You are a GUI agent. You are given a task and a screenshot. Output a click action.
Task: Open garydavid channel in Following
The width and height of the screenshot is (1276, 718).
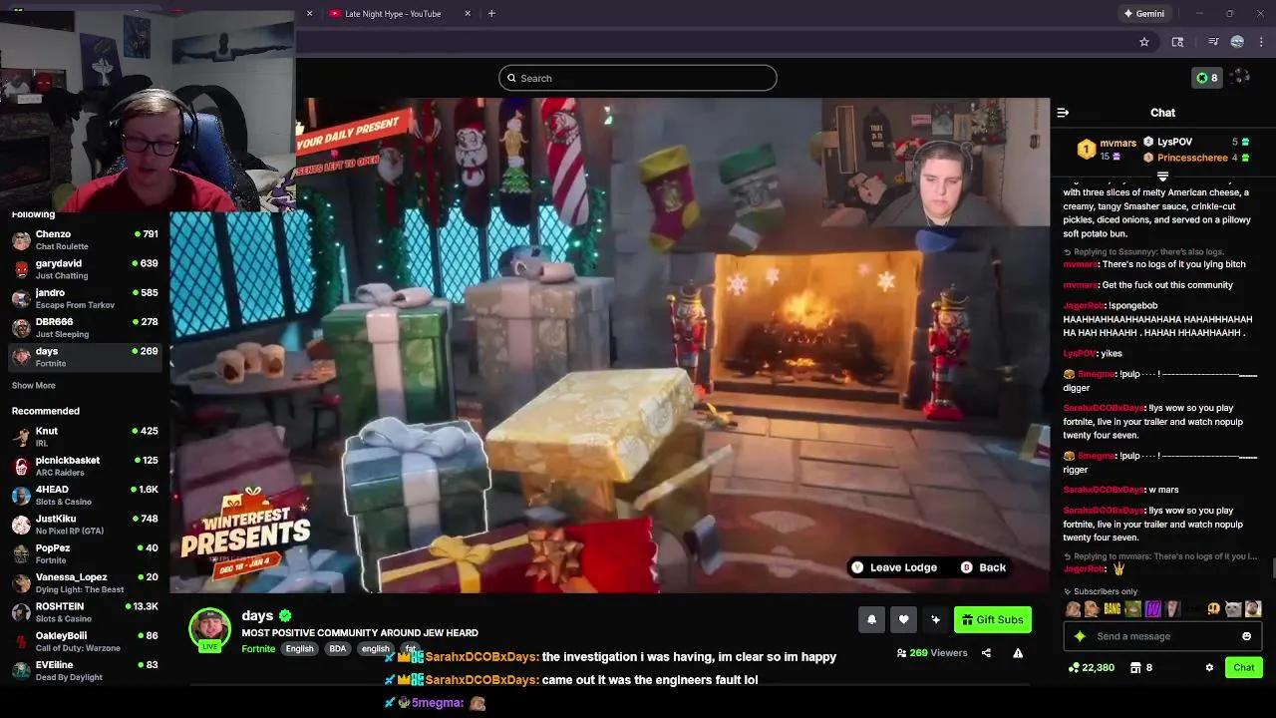pos(85,269)
